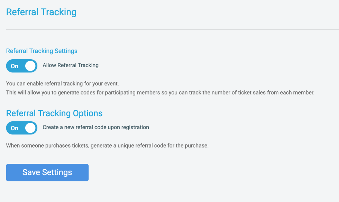Click the blank space right of Save Settings button
339x202 pixels.
tap(208, 172)
